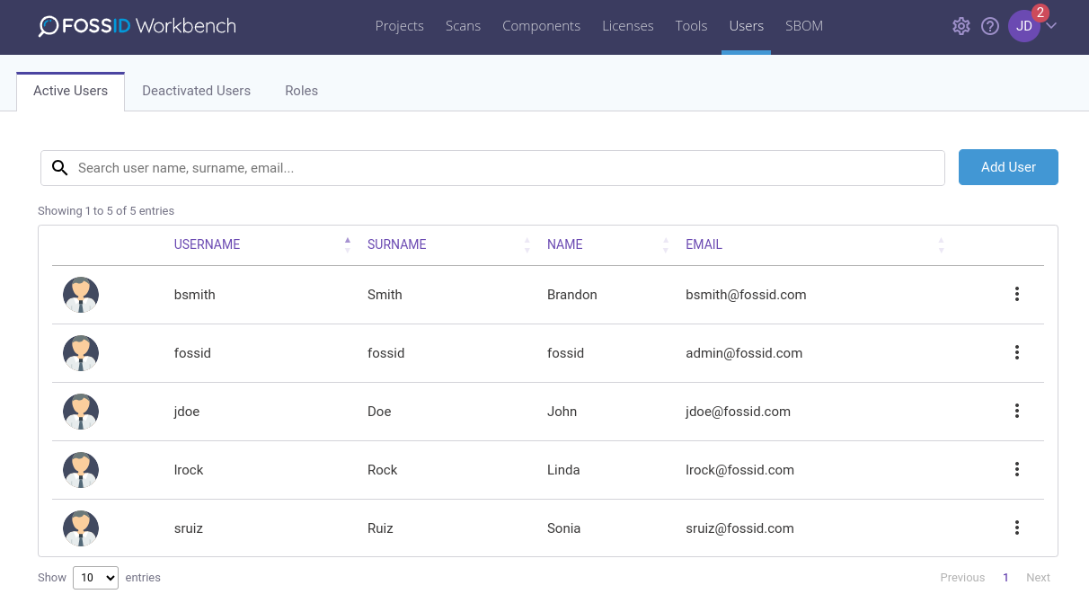Click lrock's profile avatar

[81, 470]
